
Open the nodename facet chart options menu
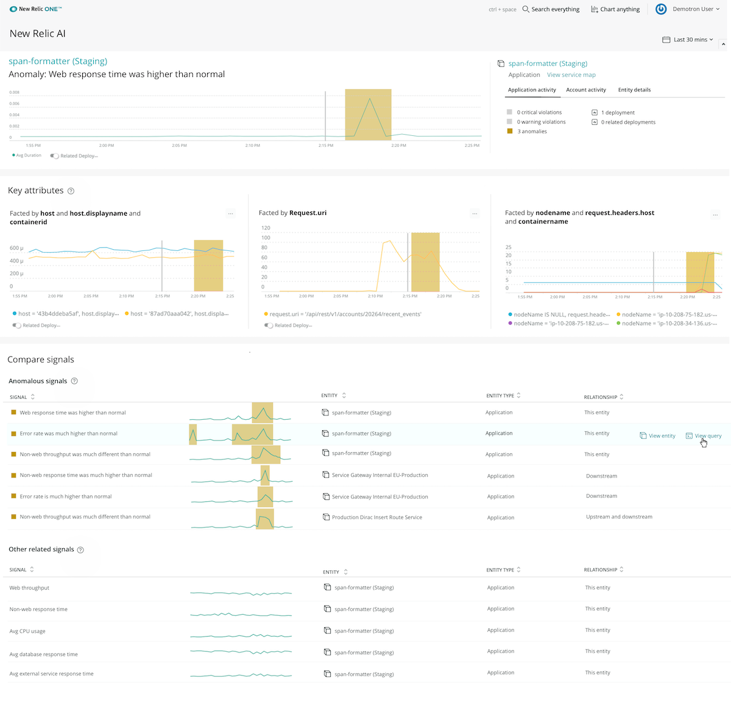[x=715, y=215]
